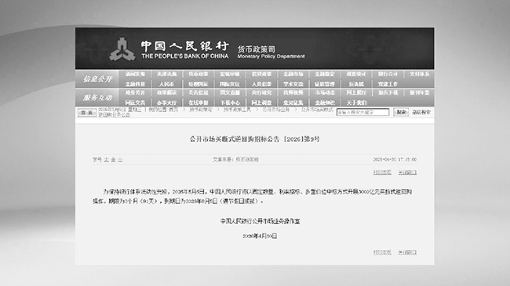Go to the 银行会计 section
The height and width of the screenshot is (286, 510).
pyautogui.click(x=388, y=74)
